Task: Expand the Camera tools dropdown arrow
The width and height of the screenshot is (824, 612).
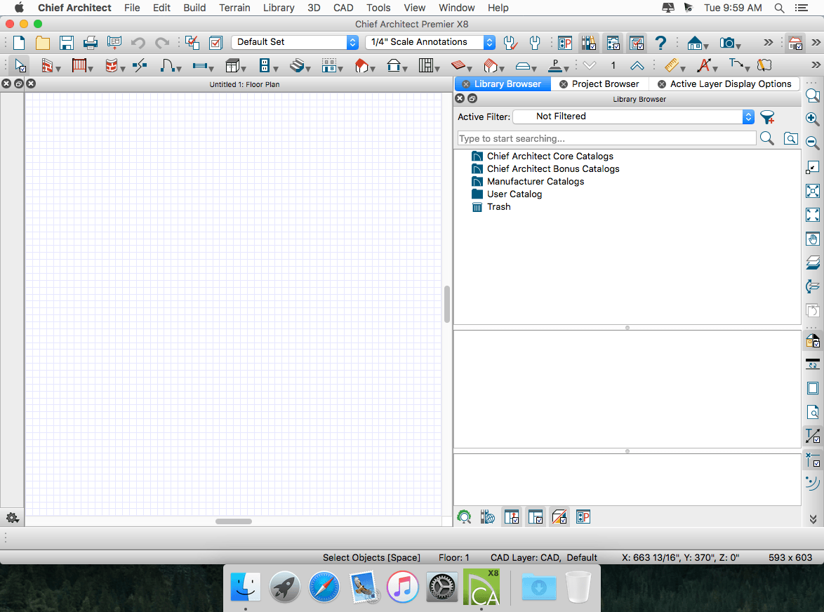Action: tap(739, 47)
